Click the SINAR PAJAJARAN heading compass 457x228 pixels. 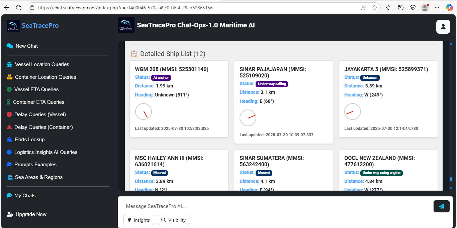248,118
